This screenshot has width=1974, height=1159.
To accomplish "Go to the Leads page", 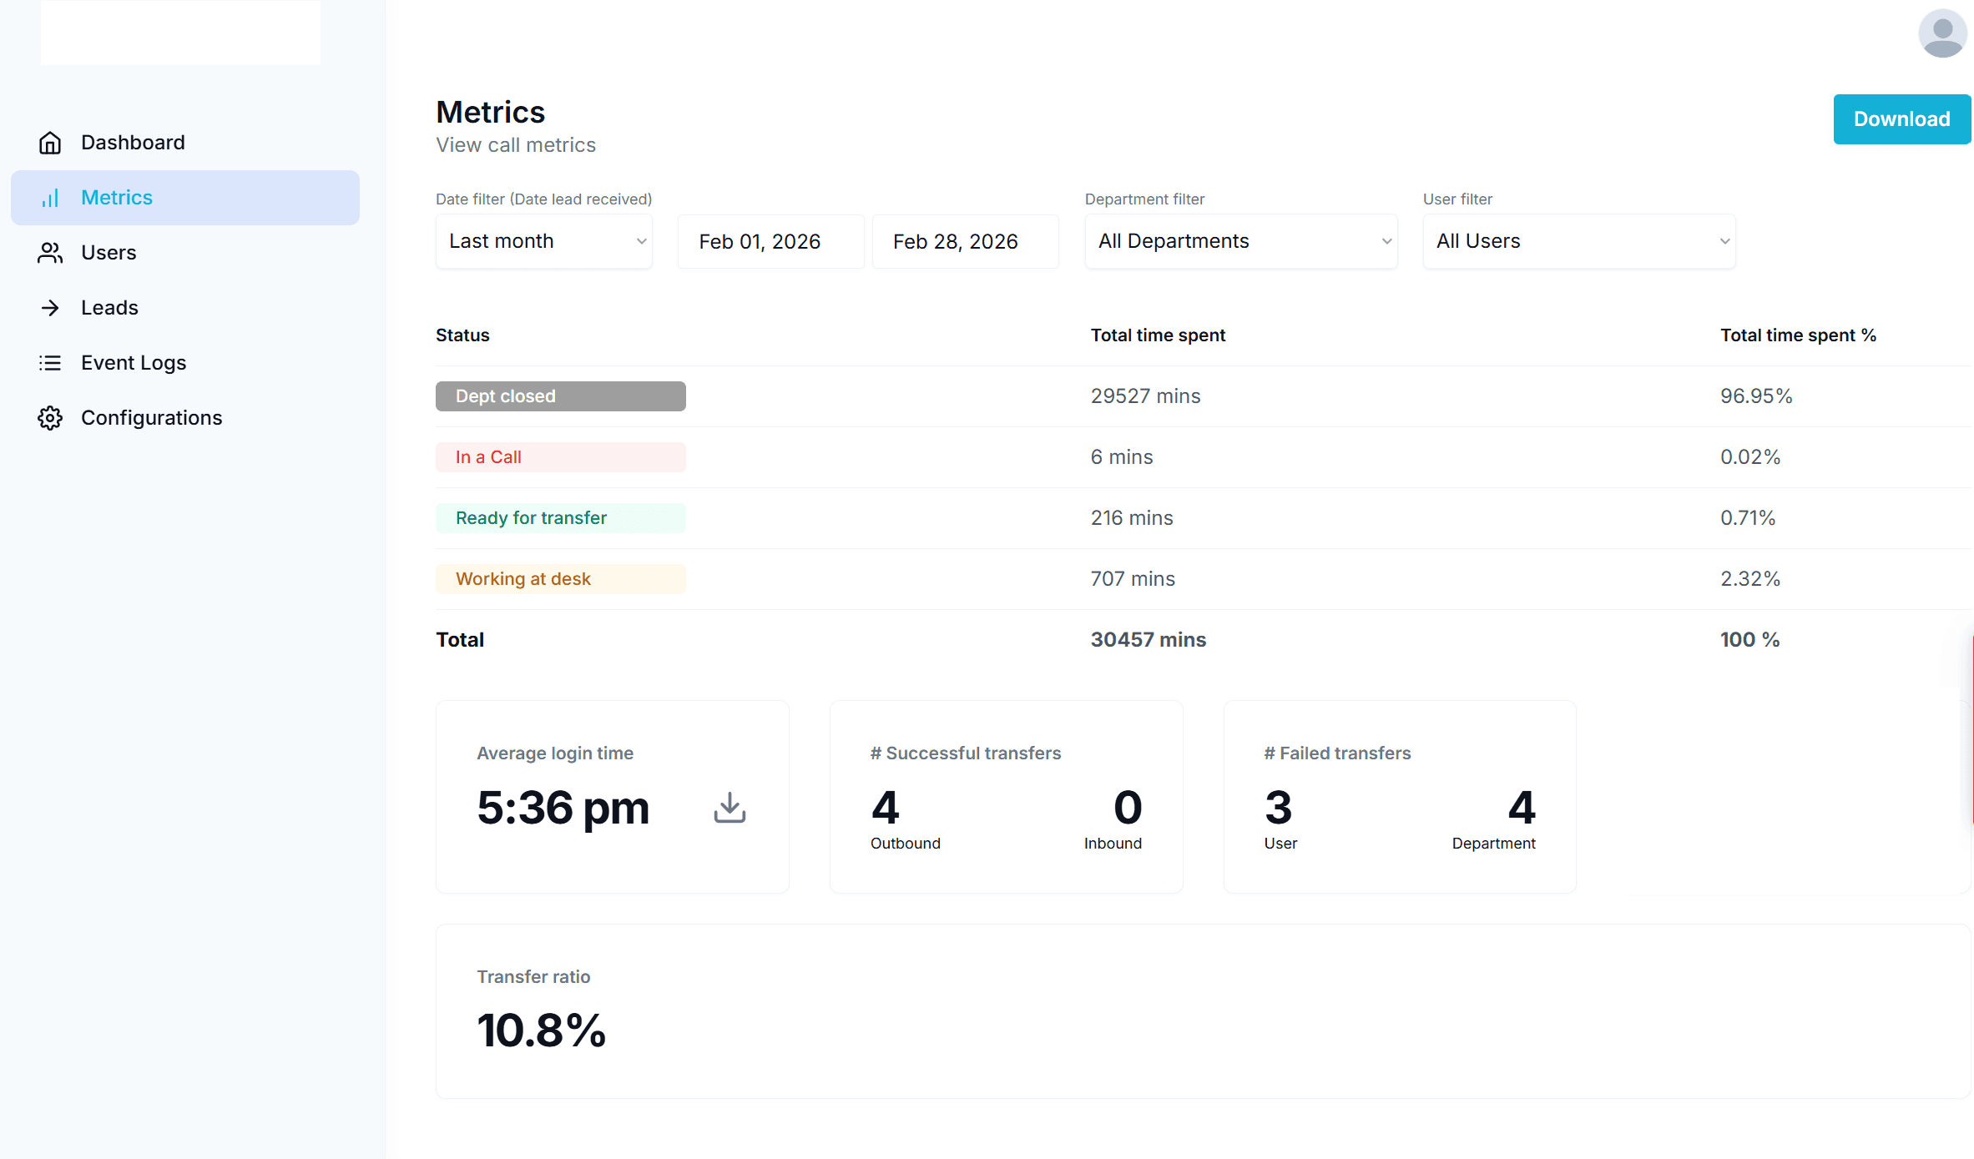I will click(109, 308).
